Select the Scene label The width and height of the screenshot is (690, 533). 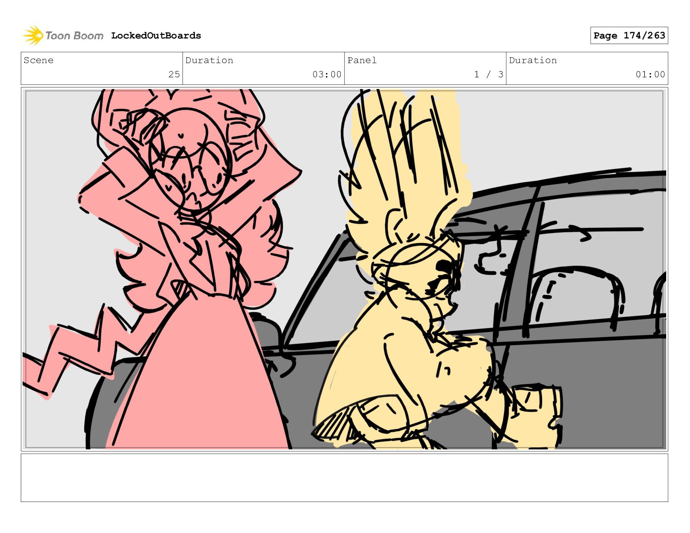[x=38, y=60]
